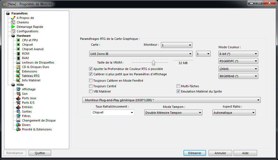Disable Emulation Matériel du Sprite checkbox
Viewport: 278px width, 160px height.
point(178,91)
